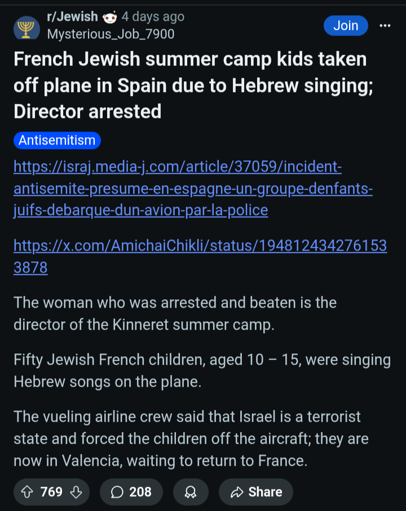View Mysterious_Job_7900 user profile
This screenshot has height=511, width=406.
[111, 34]
